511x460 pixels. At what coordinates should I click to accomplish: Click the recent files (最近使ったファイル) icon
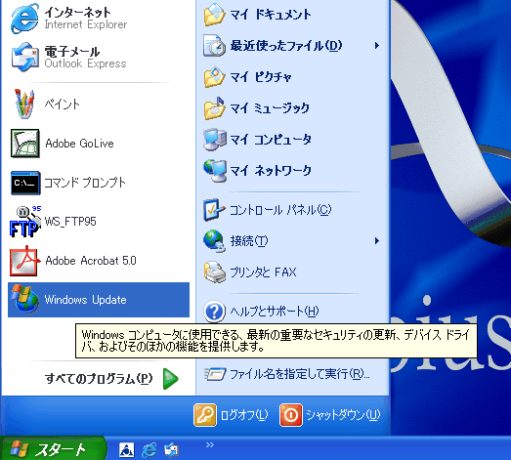click(214, 46)
